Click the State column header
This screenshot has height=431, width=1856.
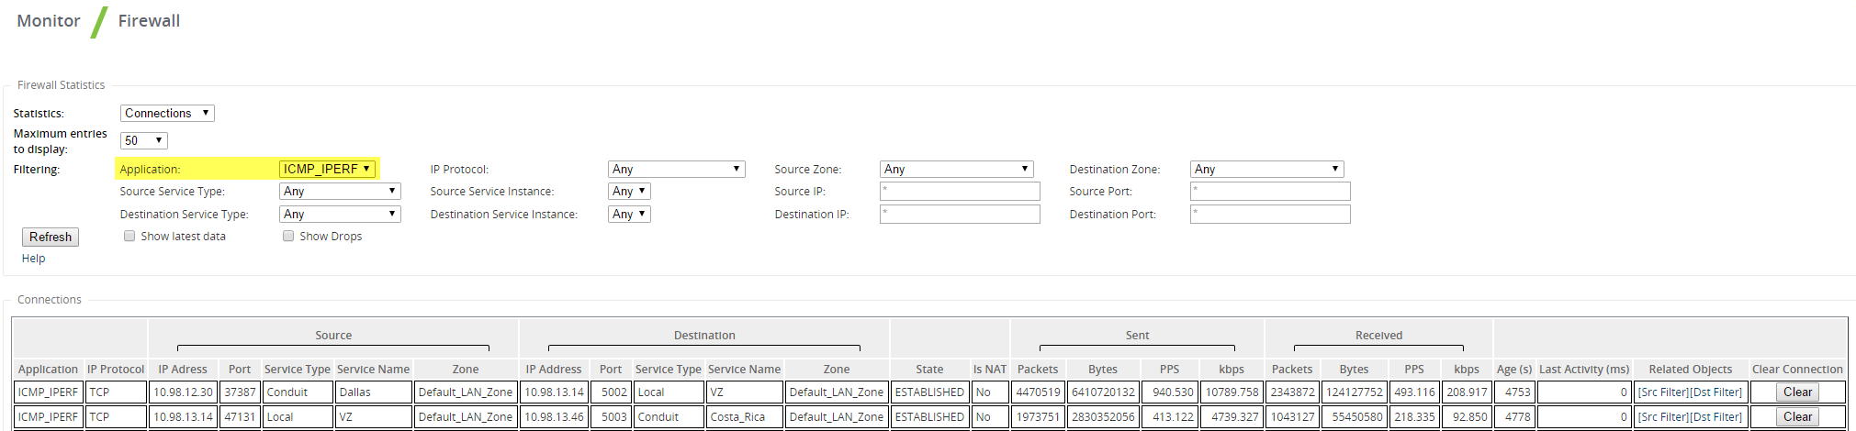click(929, 369)
